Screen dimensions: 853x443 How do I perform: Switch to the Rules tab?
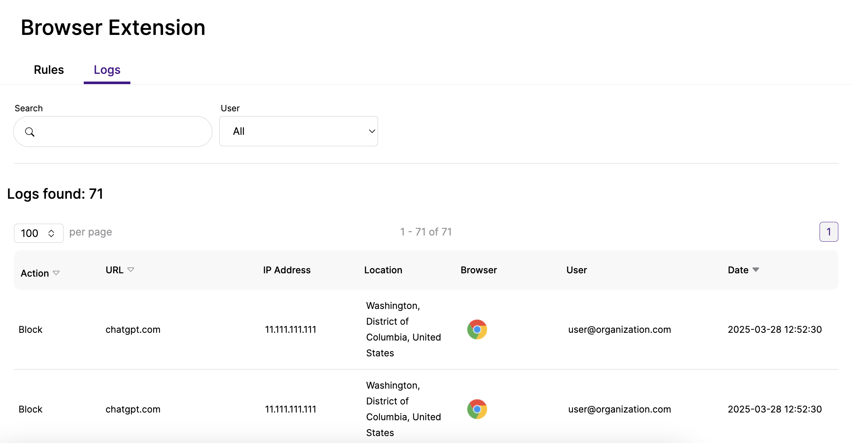click(x=49, y=70)
